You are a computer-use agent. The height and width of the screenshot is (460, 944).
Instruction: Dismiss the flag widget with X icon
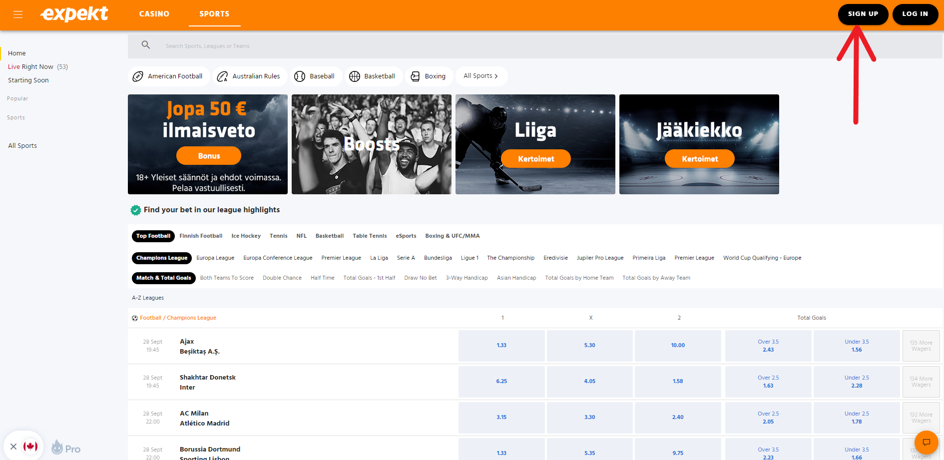tap(13, 447)
